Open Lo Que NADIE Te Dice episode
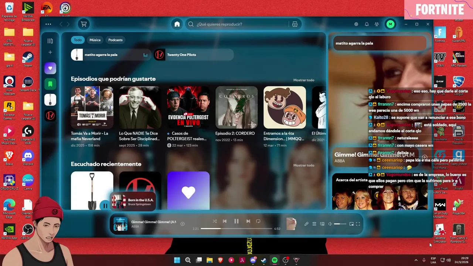473x266 pixels. pyautogui.click(x=140, y=117)
